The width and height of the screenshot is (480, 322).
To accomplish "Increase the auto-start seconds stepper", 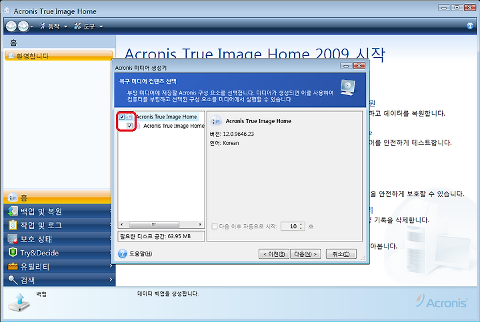I will tap(301, 224).
